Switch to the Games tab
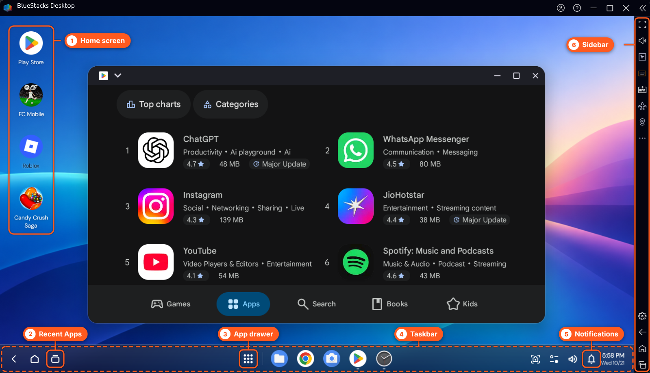Viewport: 650px width, 373px height. click(x=171, y=304)
